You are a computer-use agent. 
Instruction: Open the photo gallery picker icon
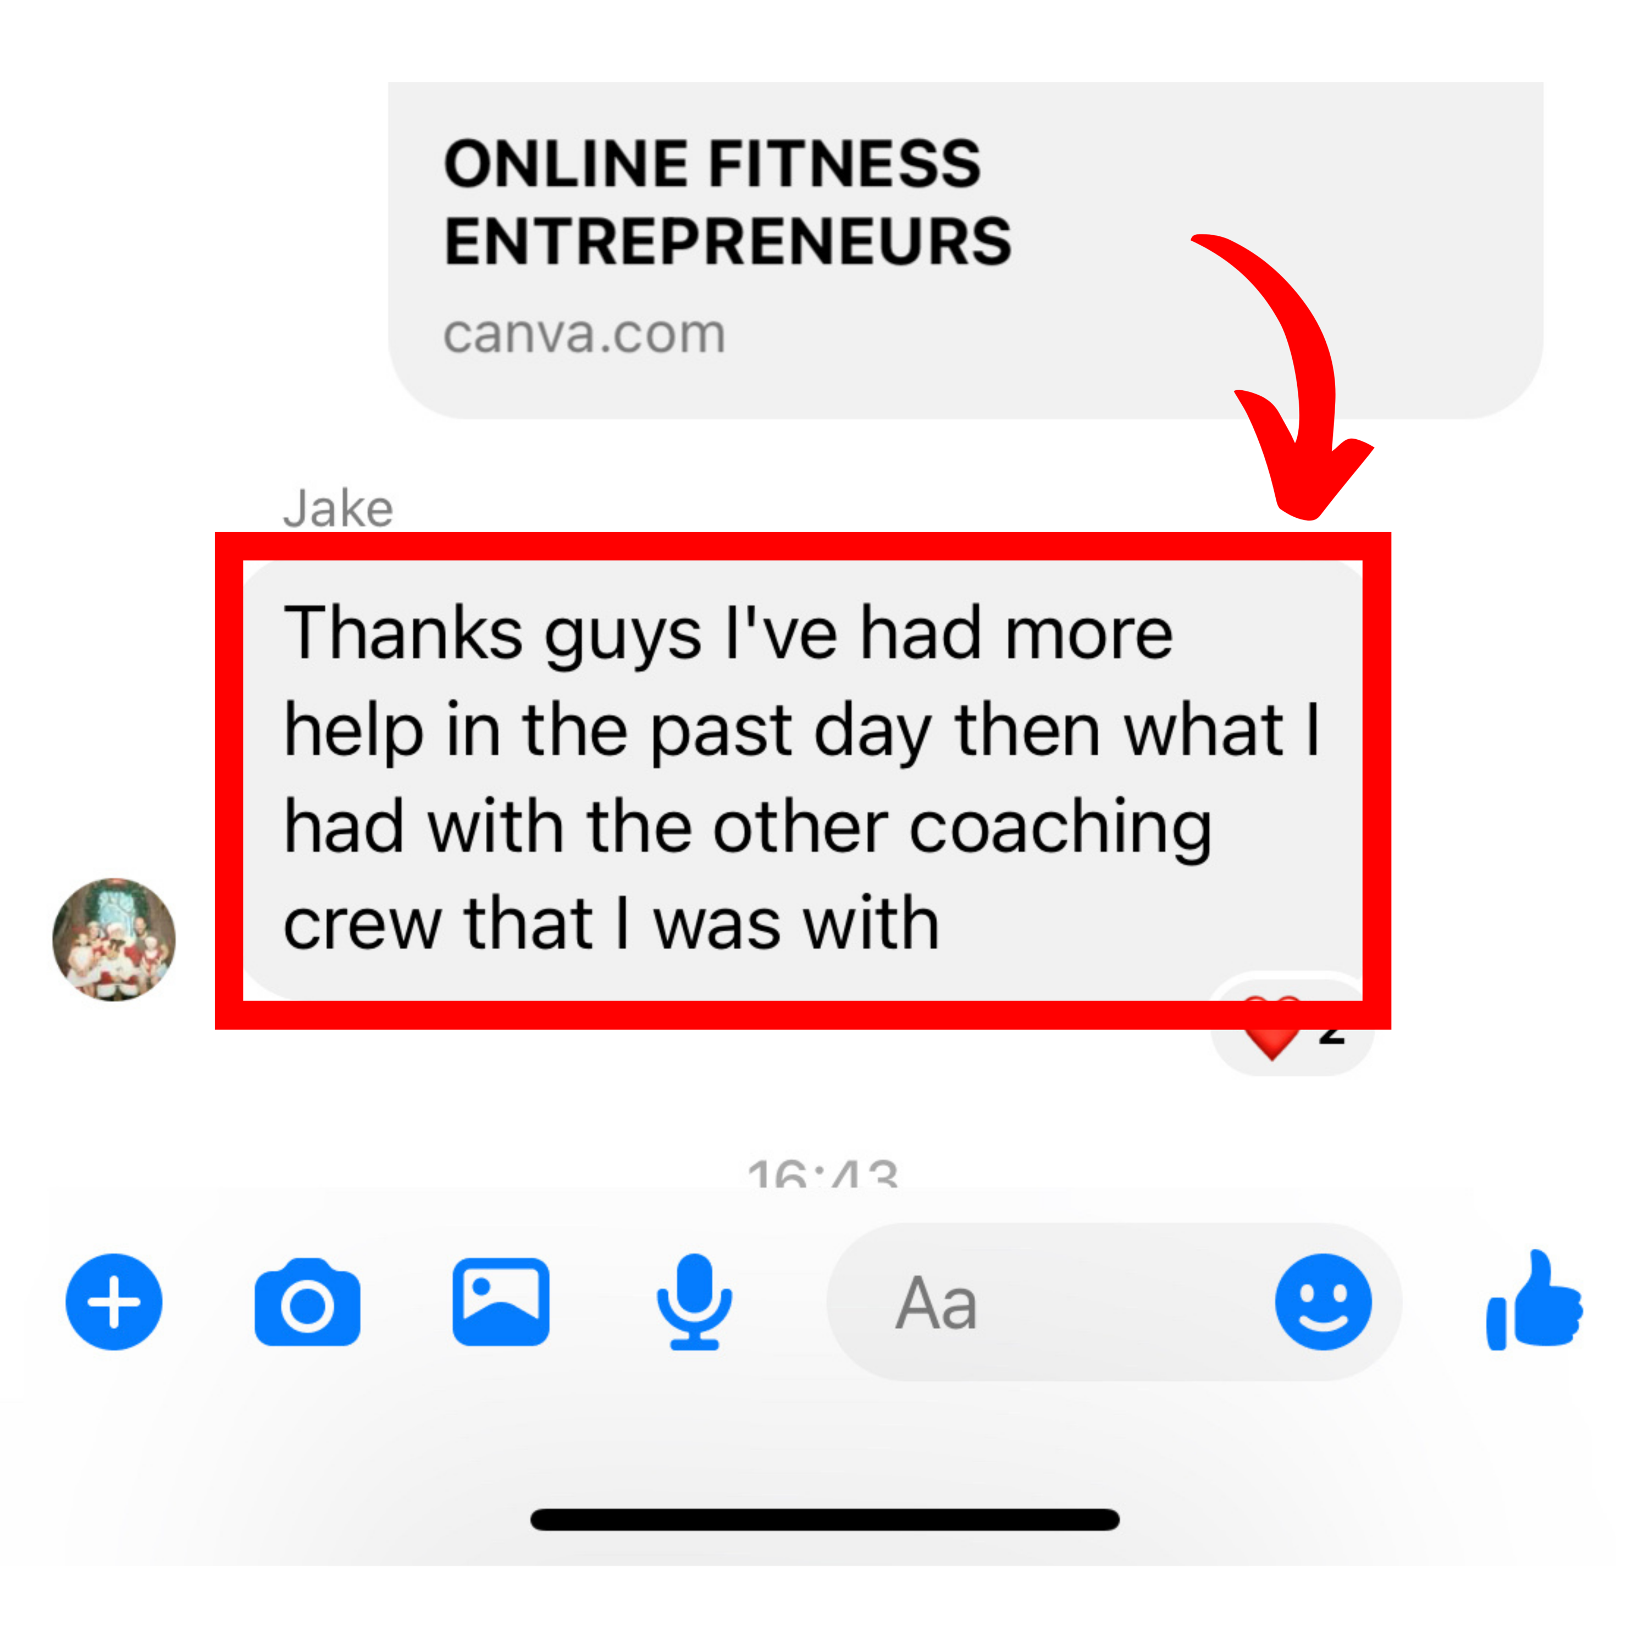click(x=501, y=1302)
